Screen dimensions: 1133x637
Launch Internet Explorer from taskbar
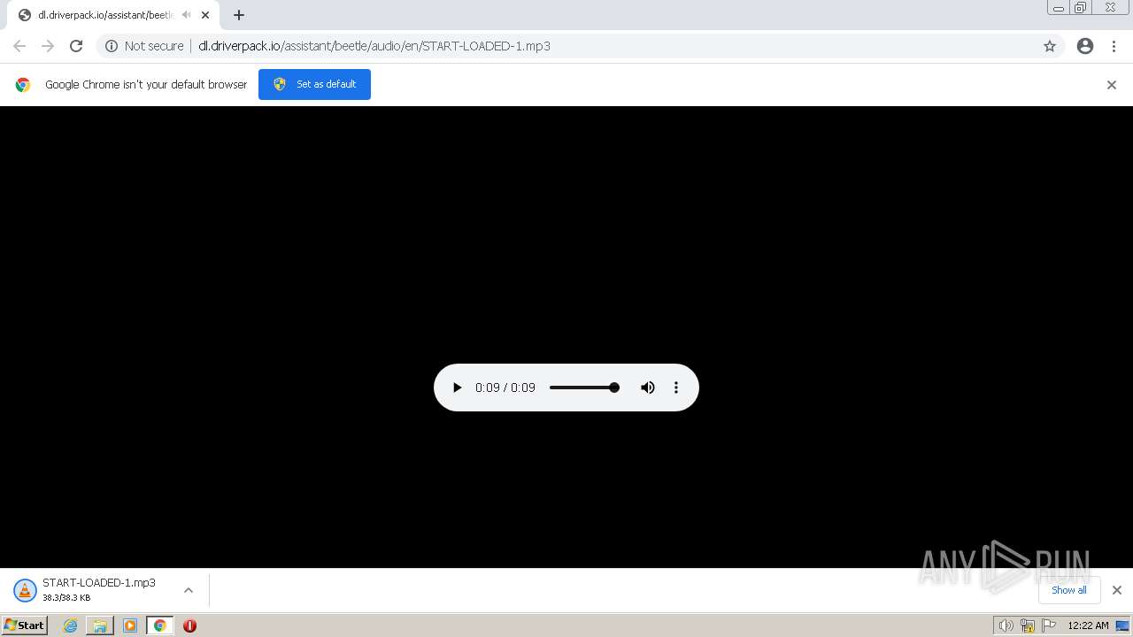click(x=71, y=625)
